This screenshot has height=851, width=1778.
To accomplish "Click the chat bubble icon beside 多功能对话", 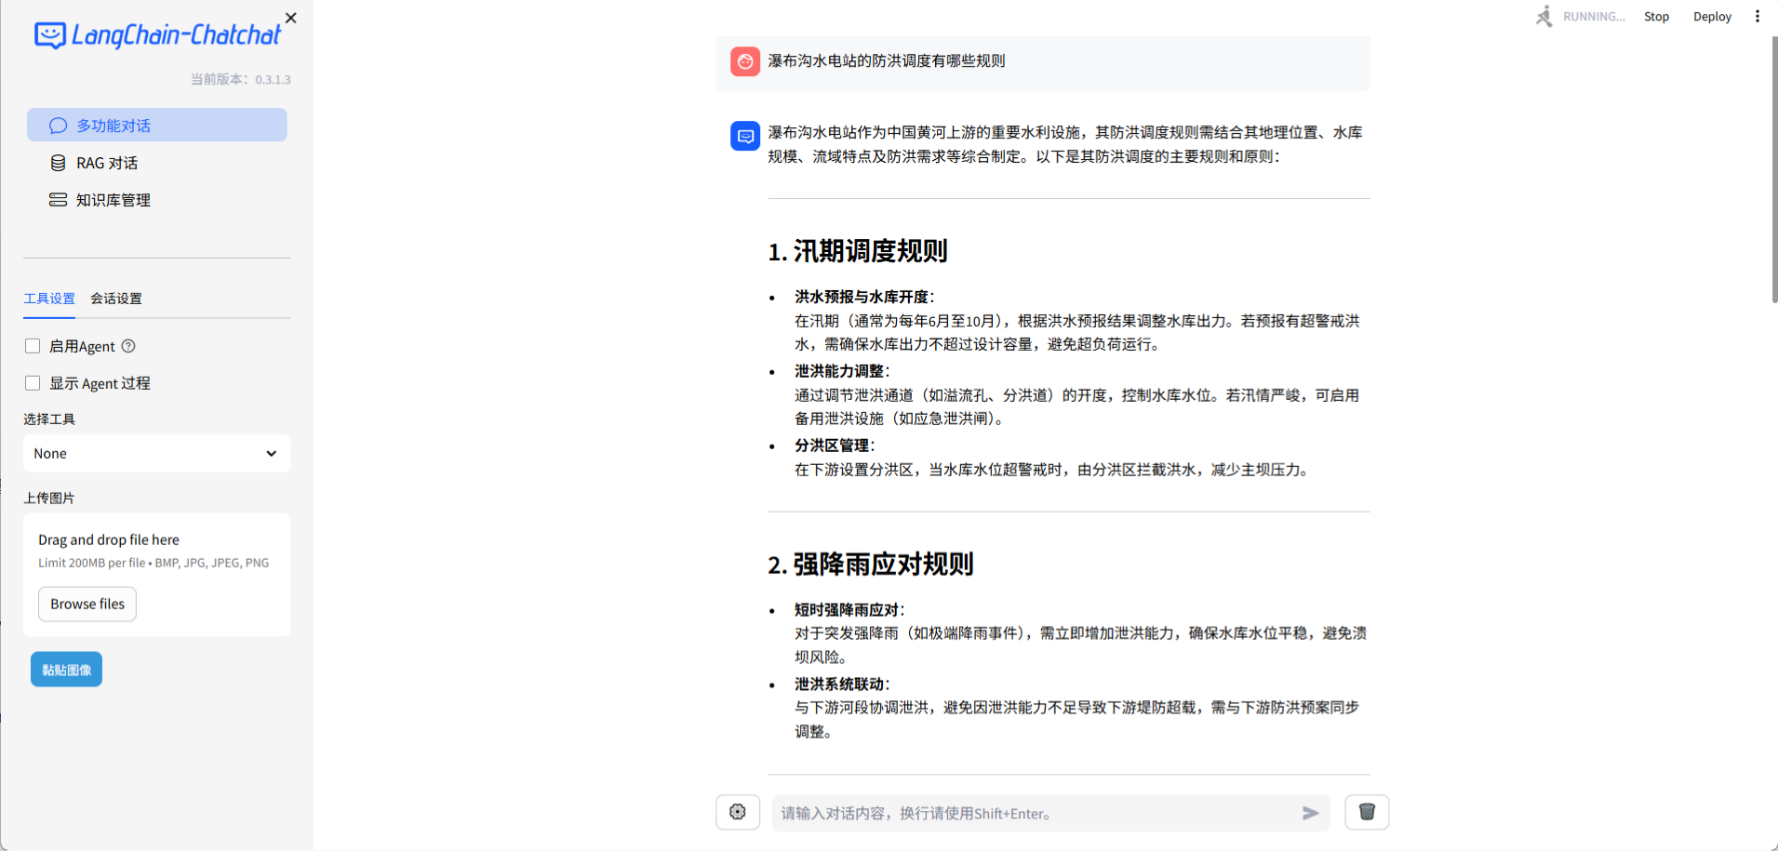I will click(x=58, y=126).
